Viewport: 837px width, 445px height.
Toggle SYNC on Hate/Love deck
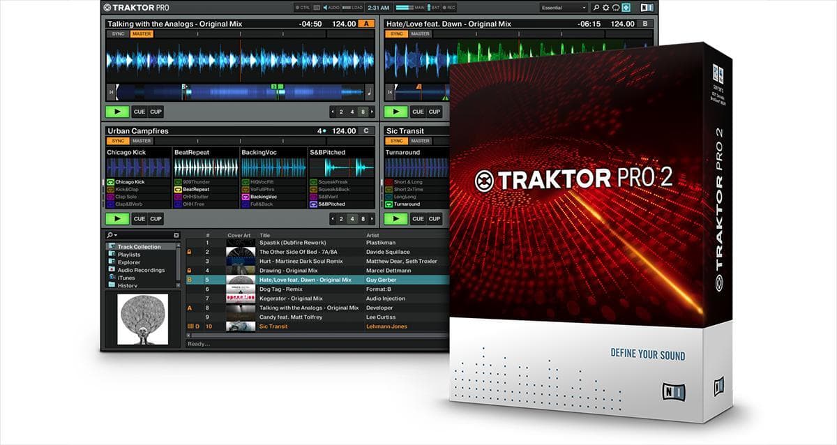coord(396,33)
